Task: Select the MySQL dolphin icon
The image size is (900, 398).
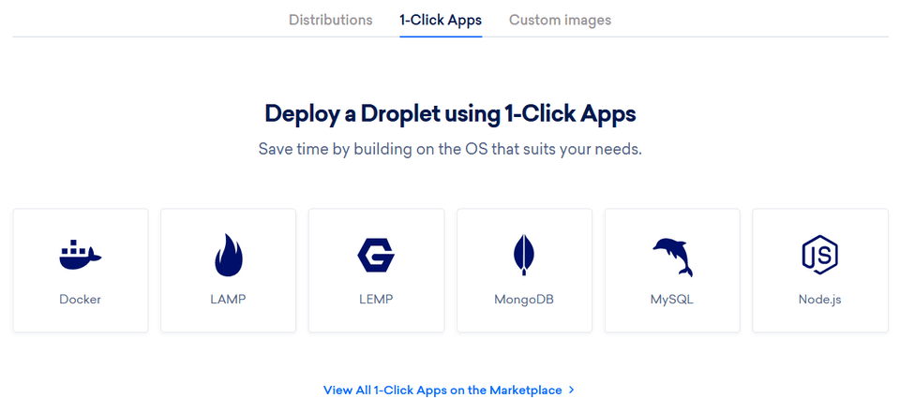Action: 672,257
